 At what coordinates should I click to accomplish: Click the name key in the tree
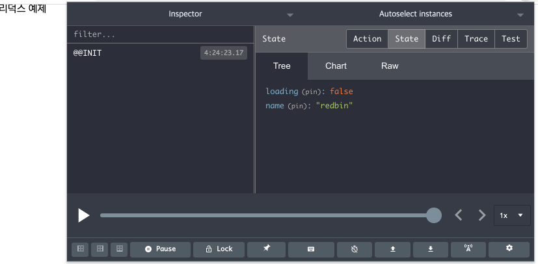tap(275, 106)
